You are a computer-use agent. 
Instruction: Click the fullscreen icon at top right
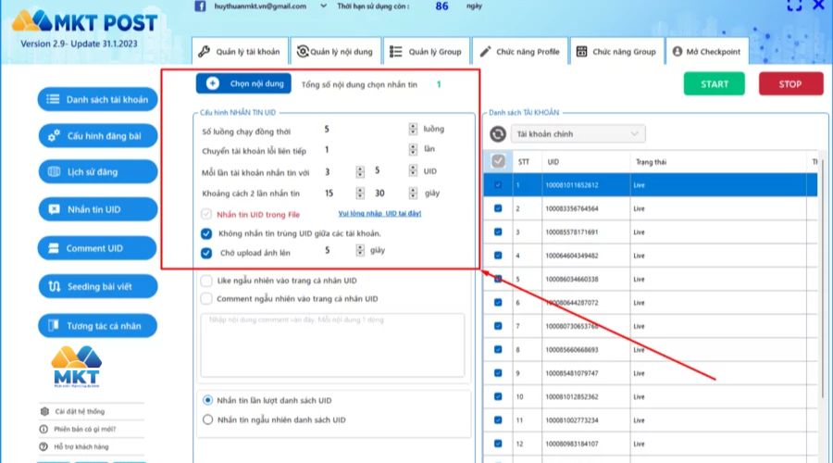click(794, 6)
